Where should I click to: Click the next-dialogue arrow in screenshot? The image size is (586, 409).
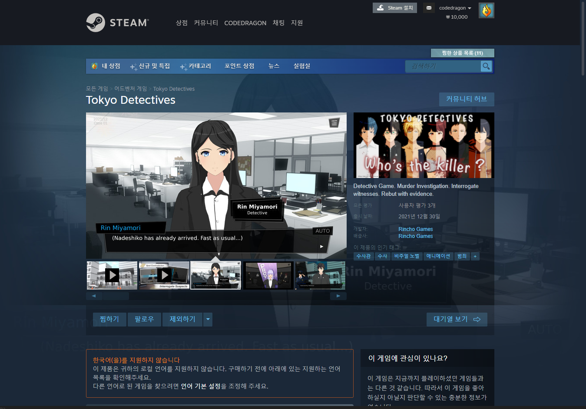click(x=321, y=246)
